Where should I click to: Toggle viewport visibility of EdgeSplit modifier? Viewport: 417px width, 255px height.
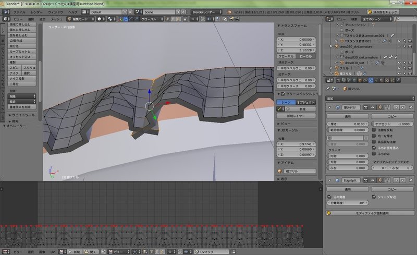coord(373,179)
